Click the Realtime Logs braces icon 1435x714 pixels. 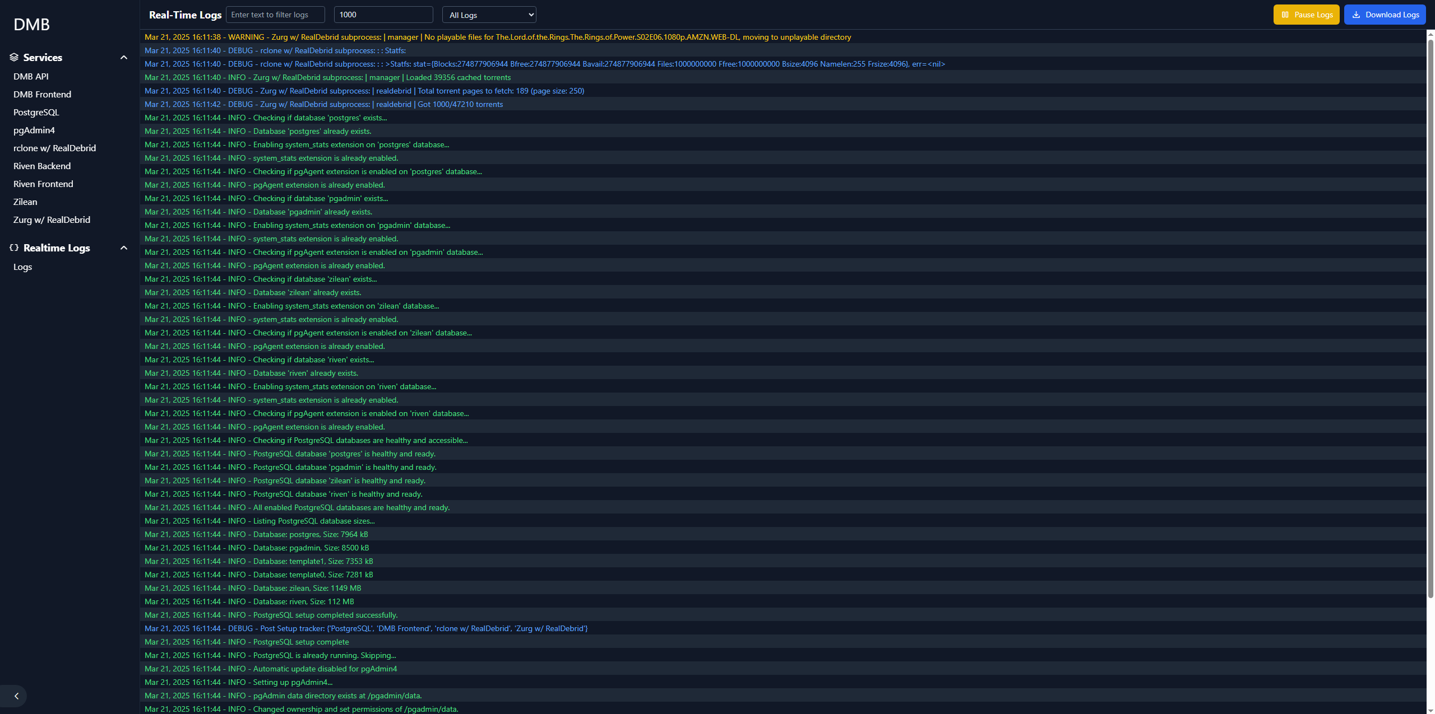click(x=14, y=248)
